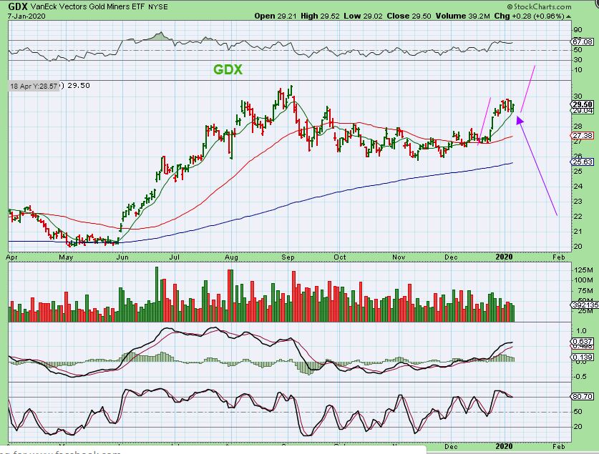Click the 100M volume axis label
The image size is (599, 454).
583,280
